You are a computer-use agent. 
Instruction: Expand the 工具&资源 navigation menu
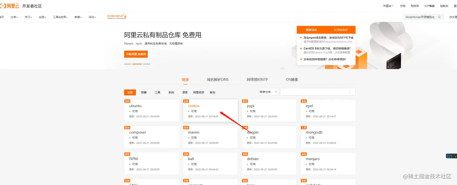point(60,17)
